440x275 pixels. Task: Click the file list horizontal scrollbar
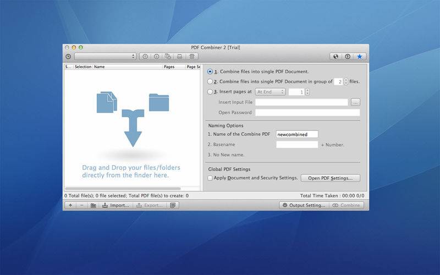click(123, 189)
